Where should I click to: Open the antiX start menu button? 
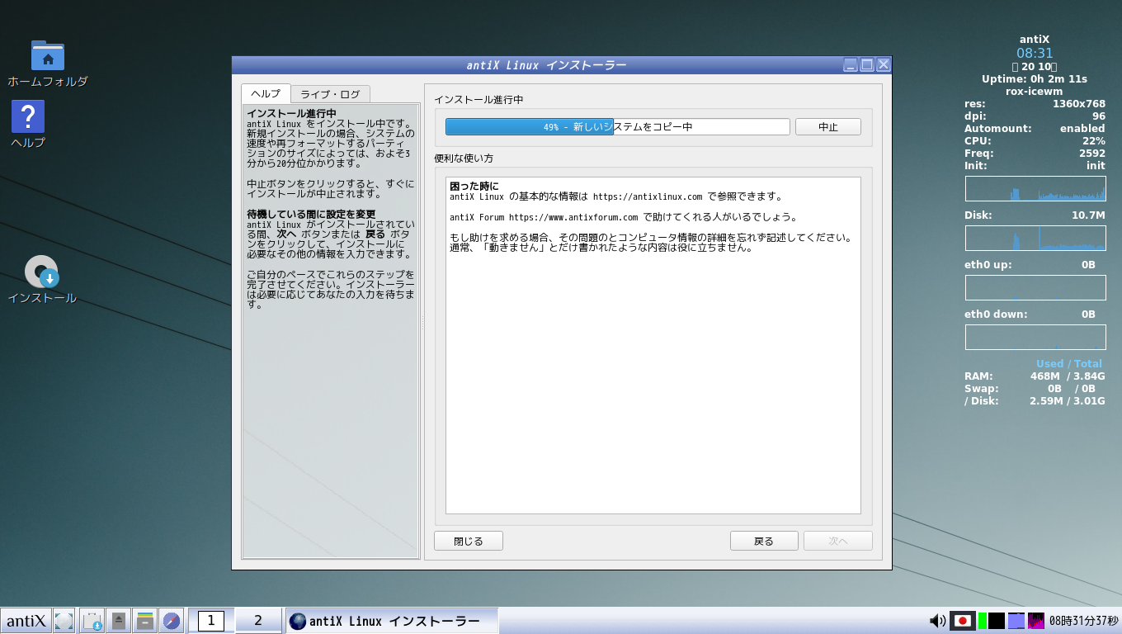click(26, 621)
